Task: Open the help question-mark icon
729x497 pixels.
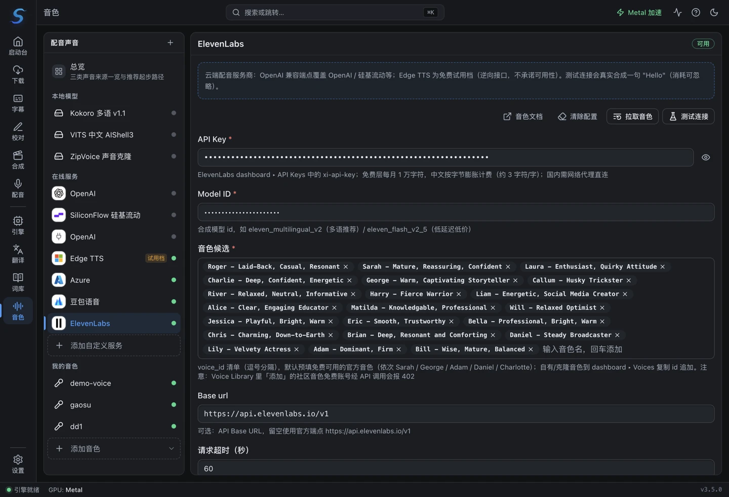Action: (x=696, y=13)
